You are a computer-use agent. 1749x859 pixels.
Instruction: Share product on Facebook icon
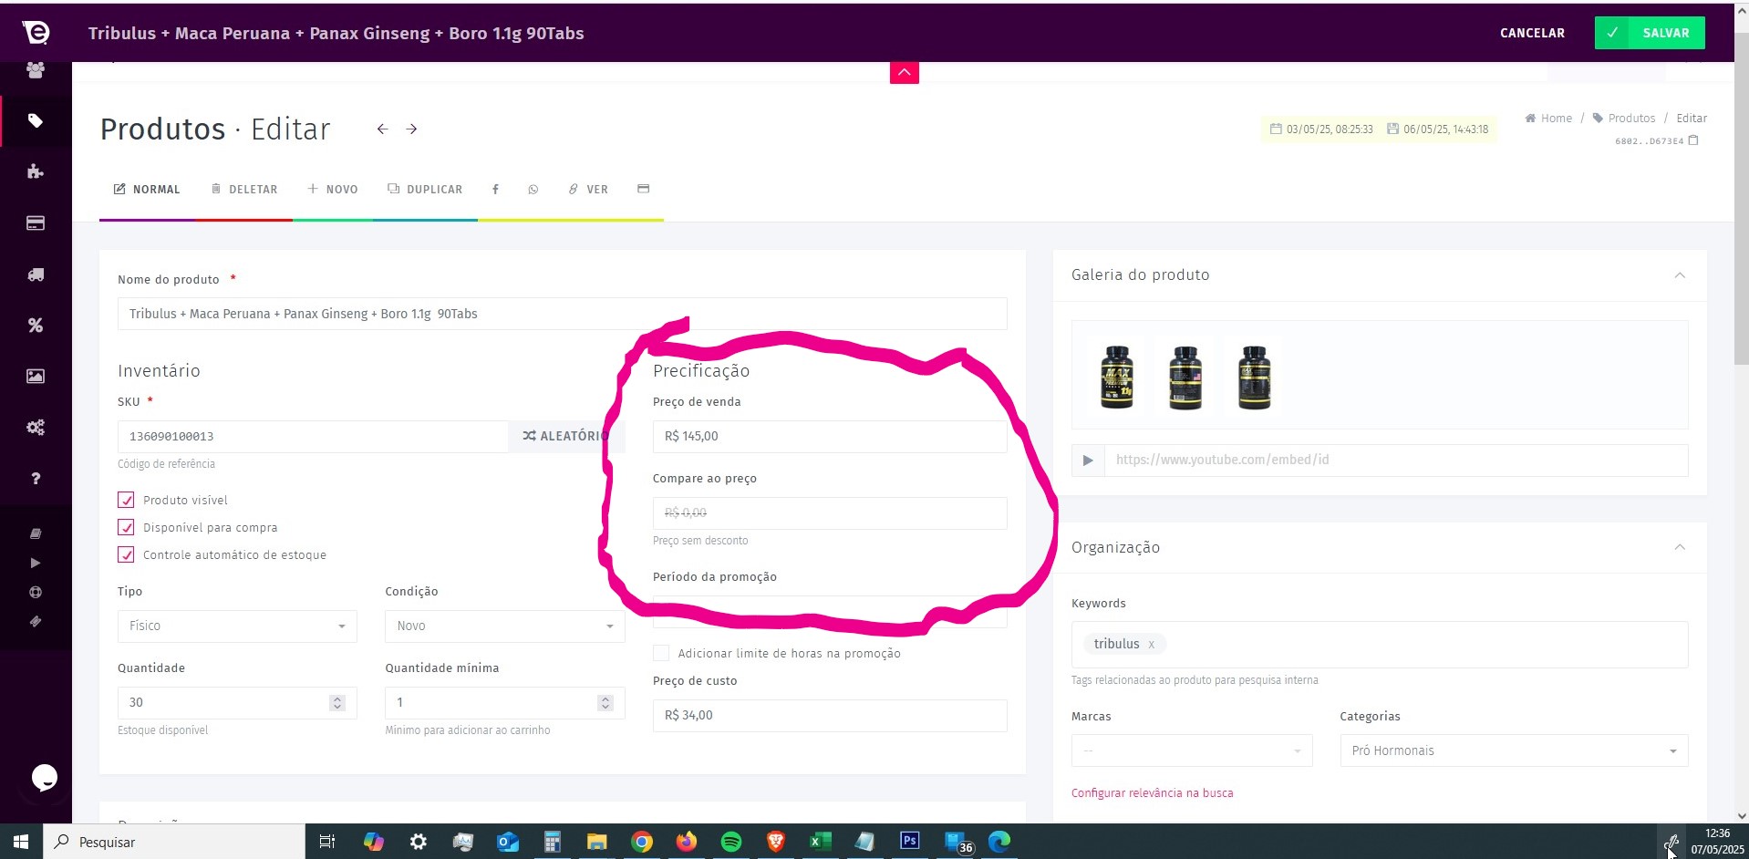click(x=495, y=190)
